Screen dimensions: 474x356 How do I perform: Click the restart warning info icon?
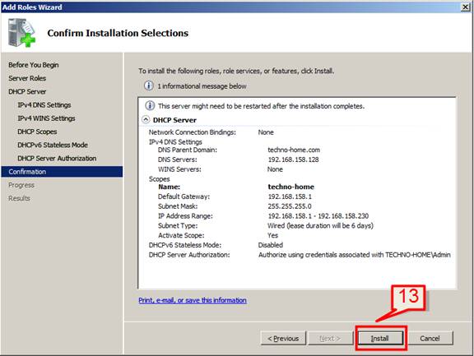click(150, 106)
